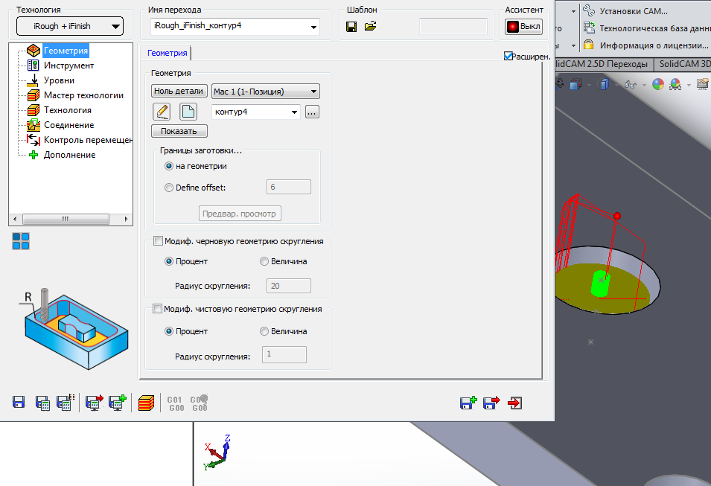Image resolution: width=711 pixels, height=486 pixels.
Task: Open Технологическая база данных menu entry
Action: 647,28
